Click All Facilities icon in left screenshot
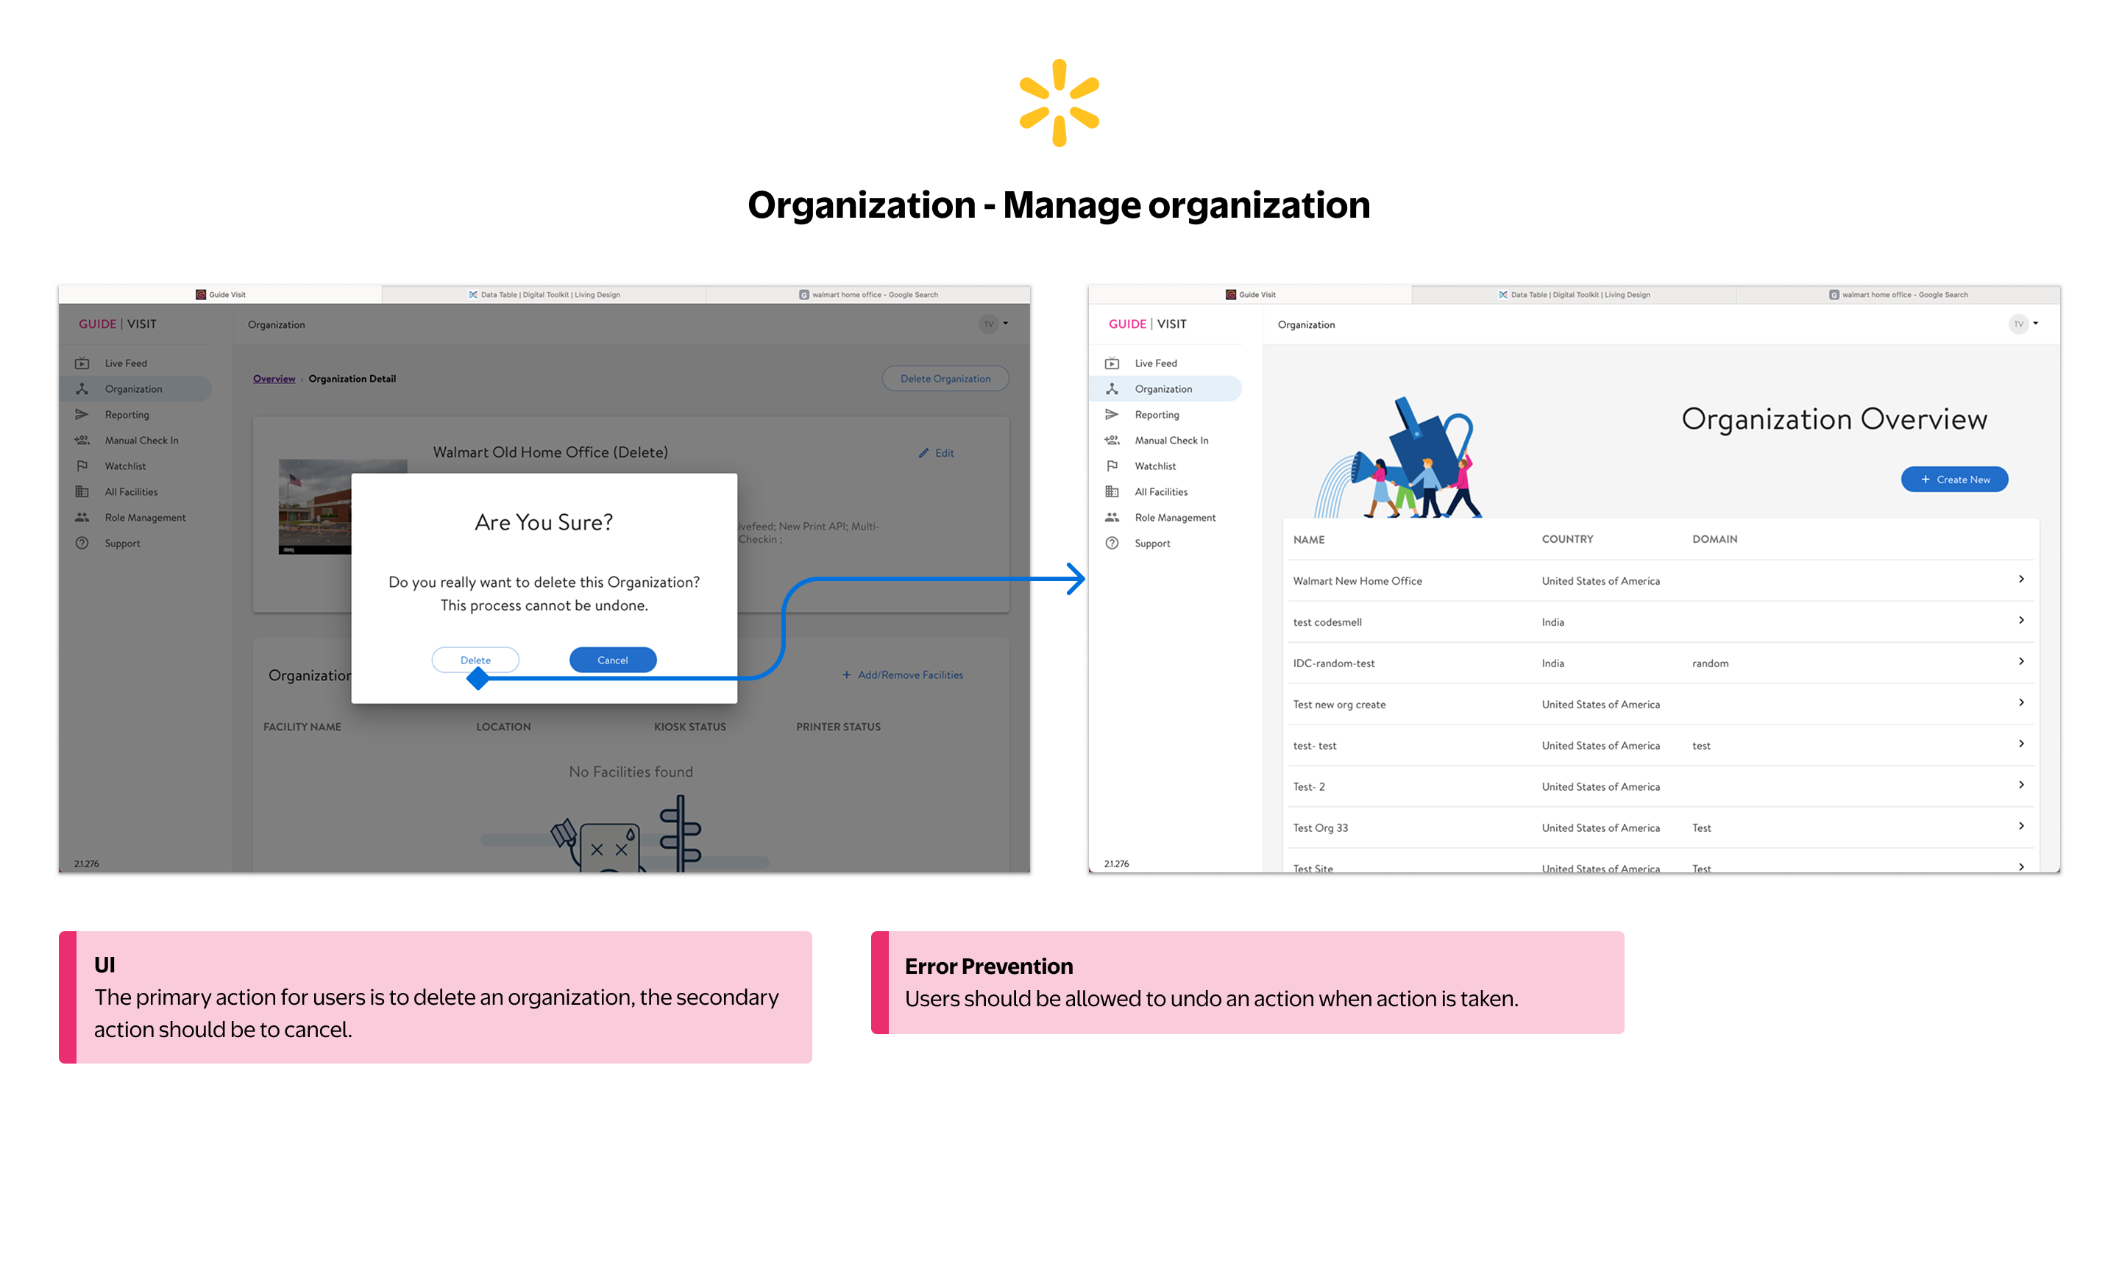Viewport: 2119px width, 1271px height. tap(82, 491)
